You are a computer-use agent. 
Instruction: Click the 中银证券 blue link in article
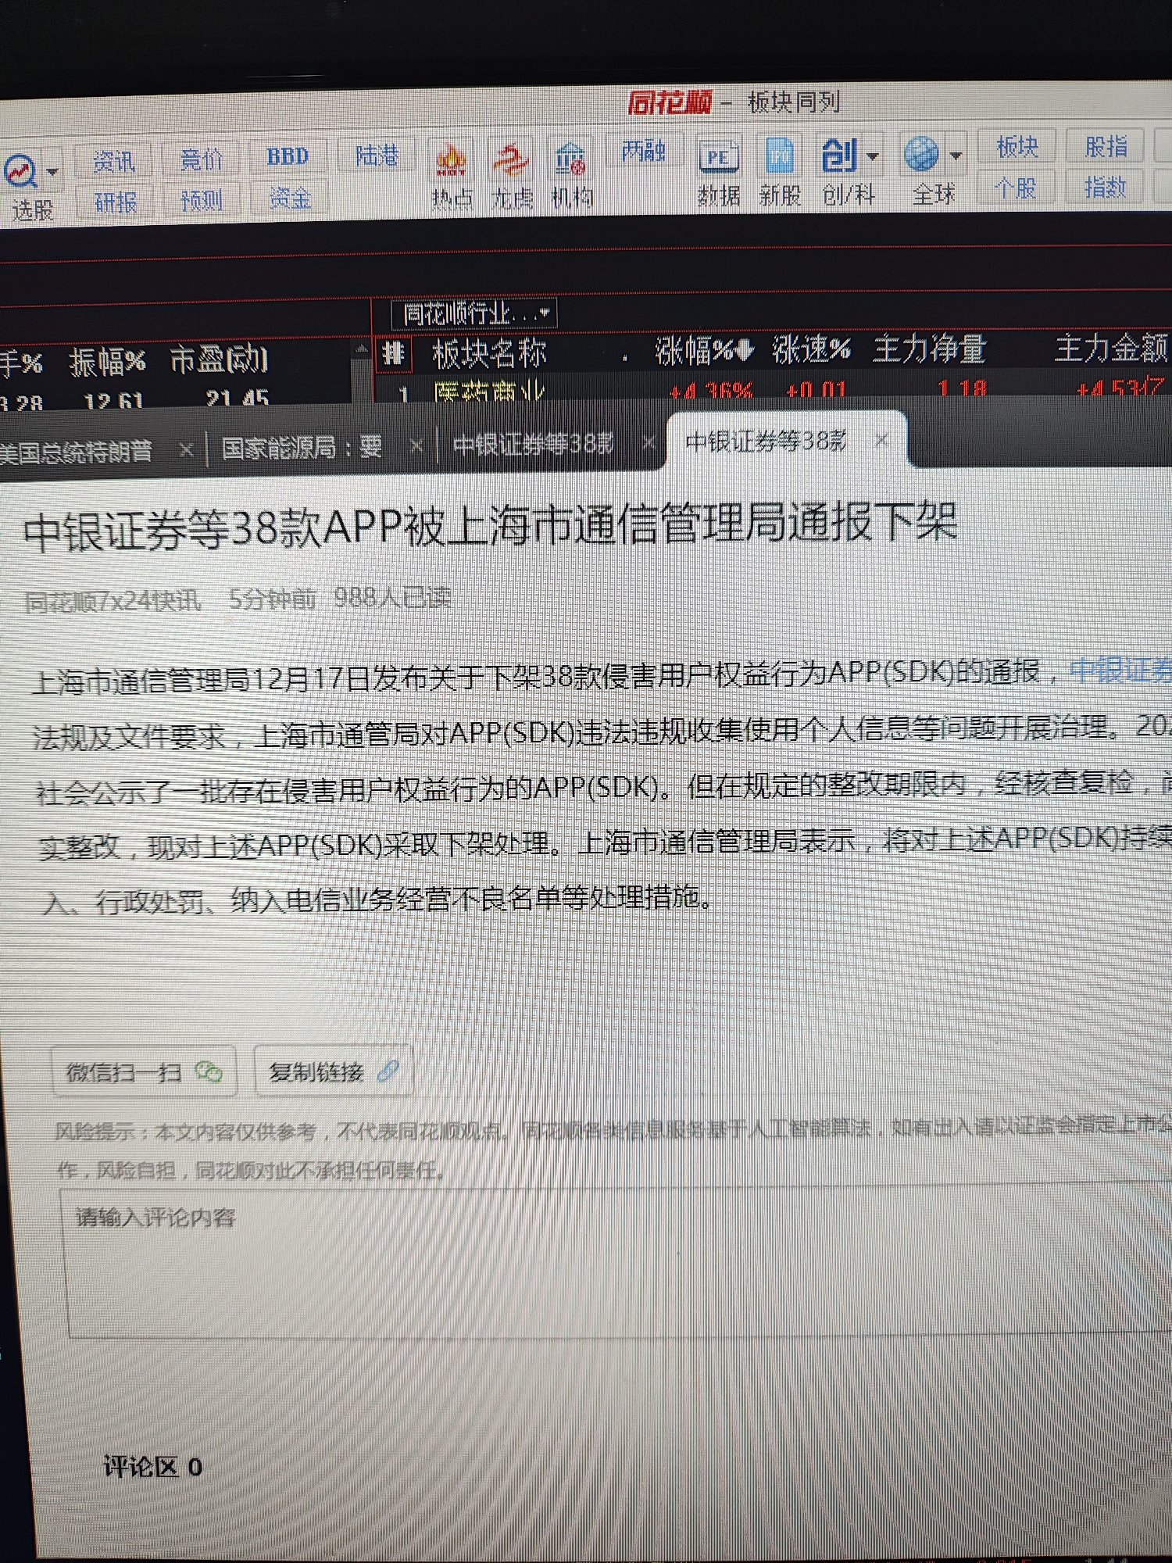click(1120, 671)
